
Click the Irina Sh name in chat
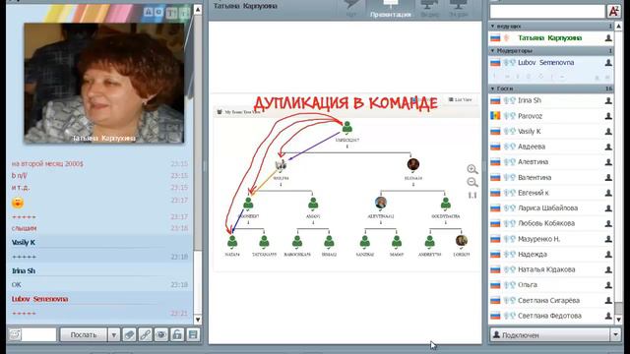click(x=24, y=271)
